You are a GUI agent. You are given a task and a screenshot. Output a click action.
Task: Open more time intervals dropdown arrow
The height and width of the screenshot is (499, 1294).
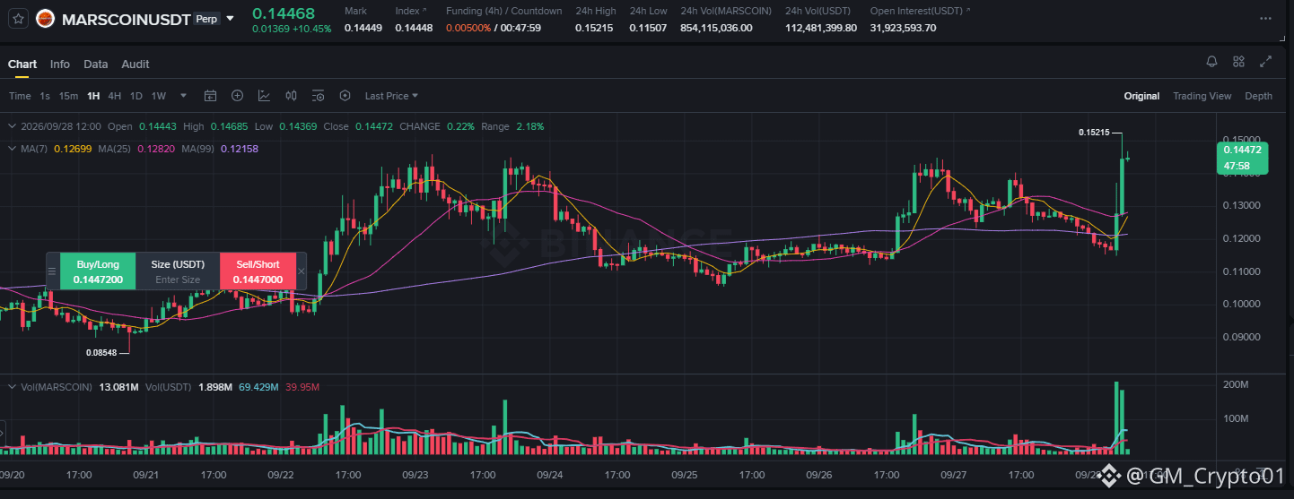click(184, 96)
